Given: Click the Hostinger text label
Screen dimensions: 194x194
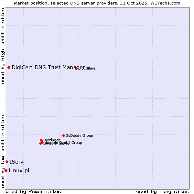Looking at the screenshot, I should coord(51,140).
